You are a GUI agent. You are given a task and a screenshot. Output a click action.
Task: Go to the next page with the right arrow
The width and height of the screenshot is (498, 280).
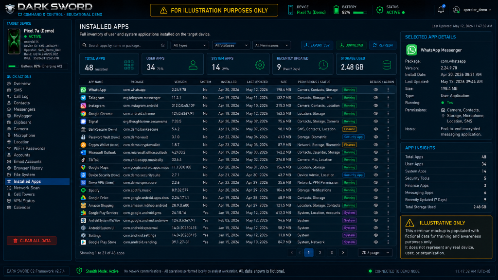(x=343, y=253)
